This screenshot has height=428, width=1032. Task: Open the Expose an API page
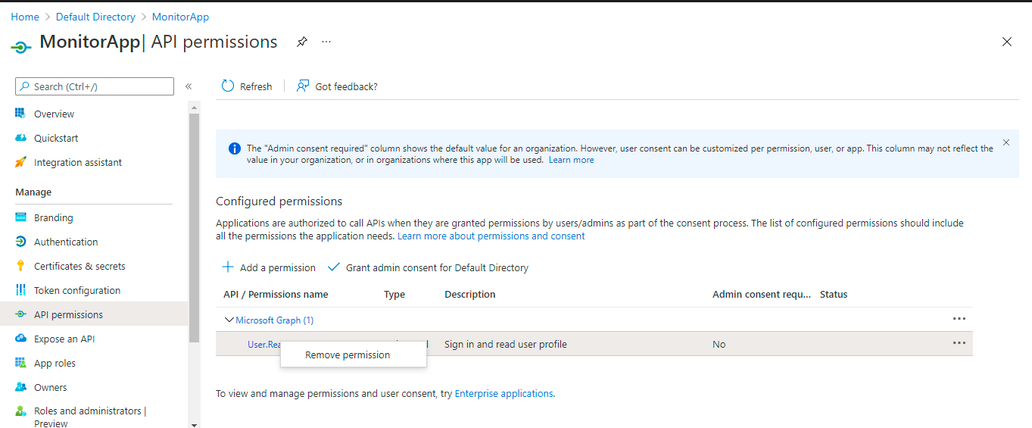coord(65,339)
